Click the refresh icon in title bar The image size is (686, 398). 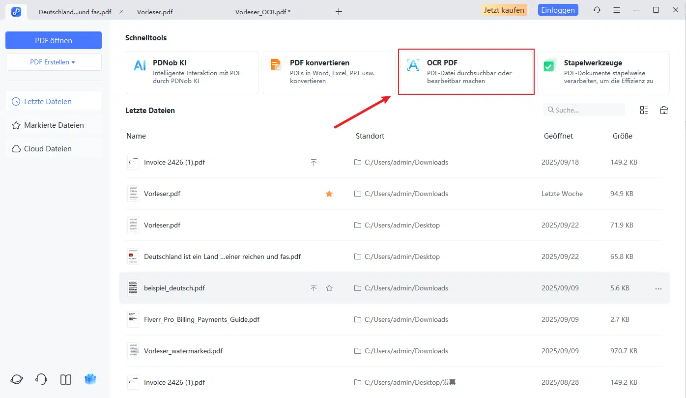click(x=597, y=10)
